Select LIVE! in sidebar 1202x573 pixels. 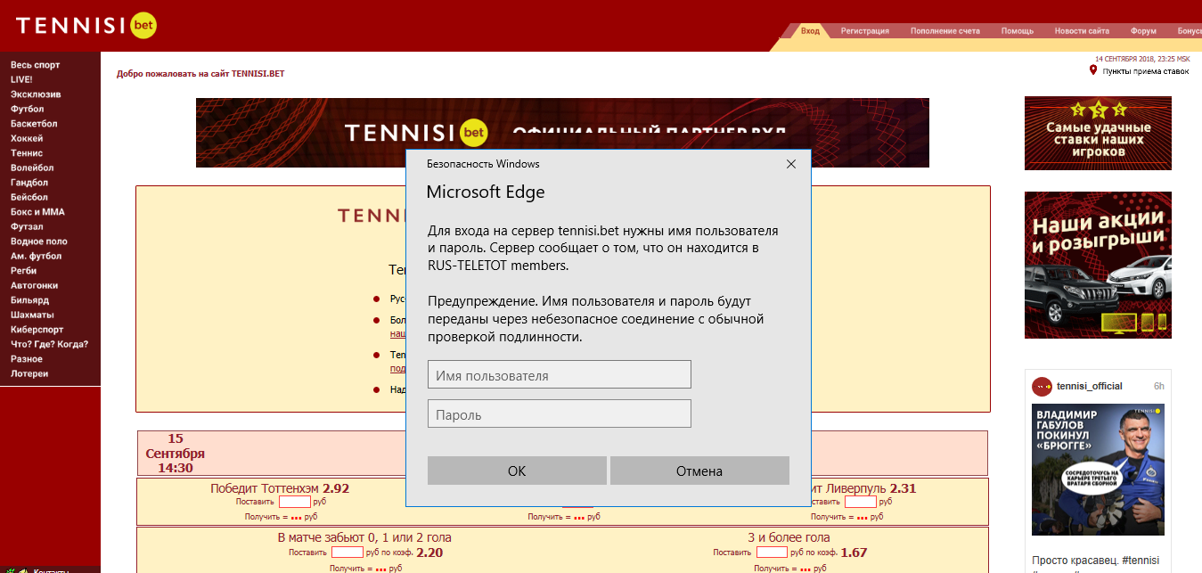click(21, 79)
